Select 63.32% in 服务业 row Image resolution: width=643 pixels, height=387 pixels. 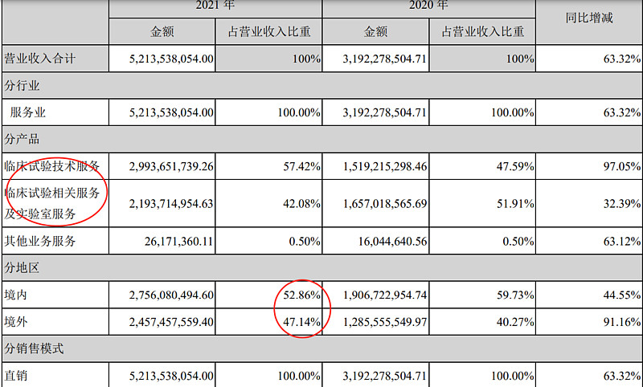point(621,112)
